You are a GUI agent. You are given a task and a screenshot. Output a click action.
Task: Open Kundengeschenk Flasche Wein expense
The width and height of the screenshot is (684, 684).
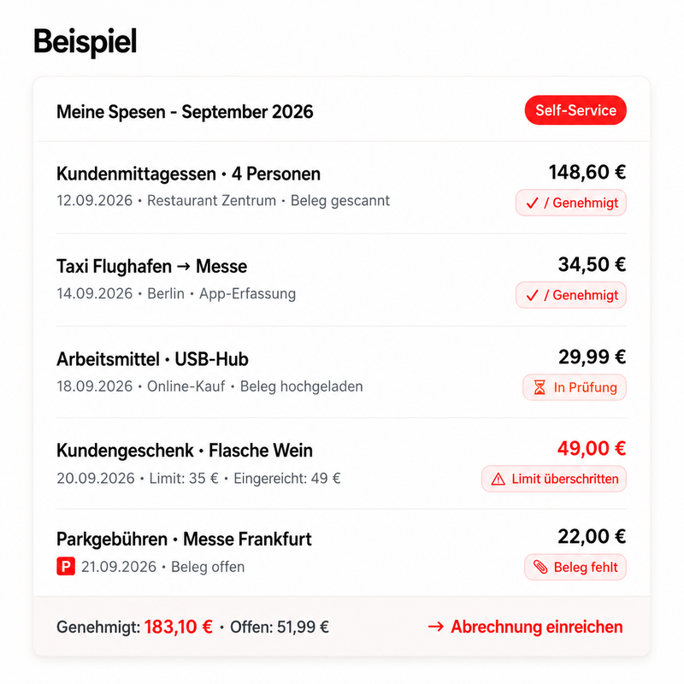pyautogui.click(x=341, y=463)
